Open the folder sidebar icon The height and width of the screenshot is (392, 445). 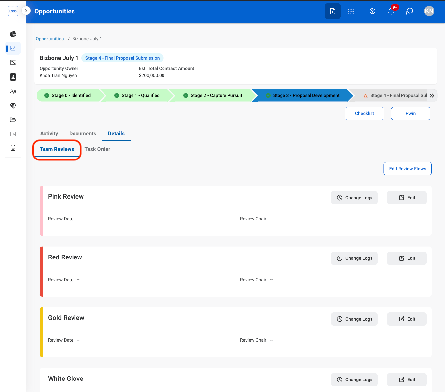tap(13, 120)
